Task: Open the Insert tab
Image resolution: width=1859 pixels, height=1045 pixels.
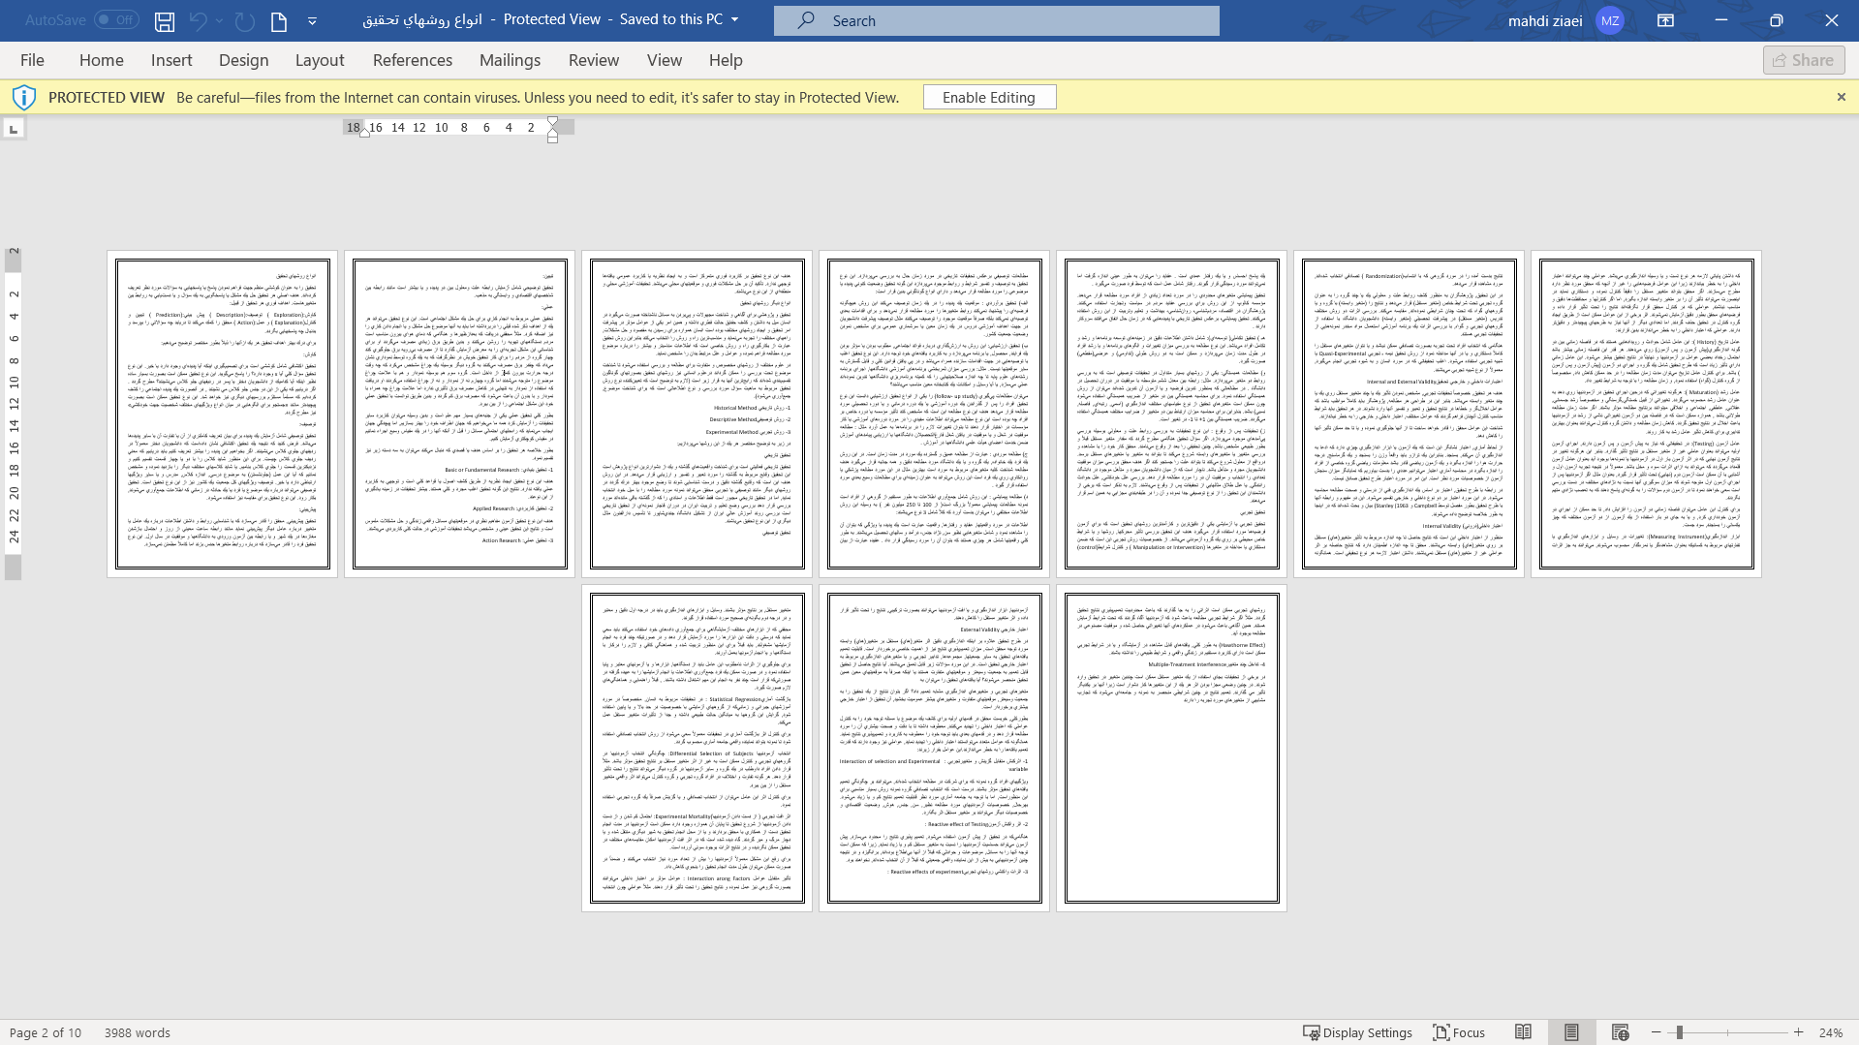Action: 171,60
